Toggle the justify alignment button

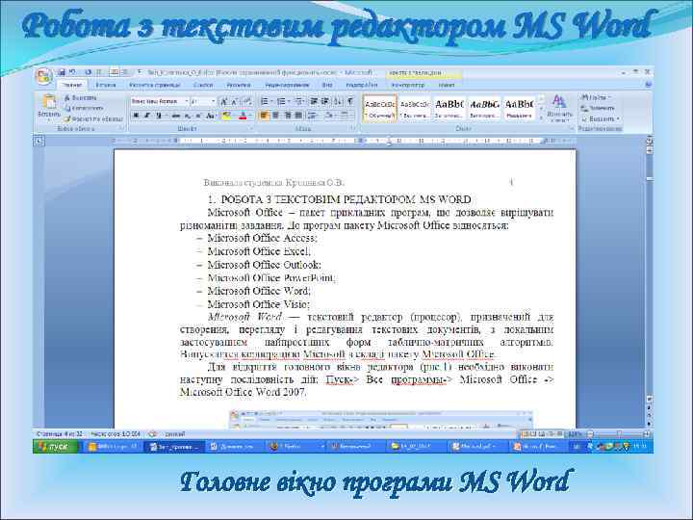click(x=298, y=116)
